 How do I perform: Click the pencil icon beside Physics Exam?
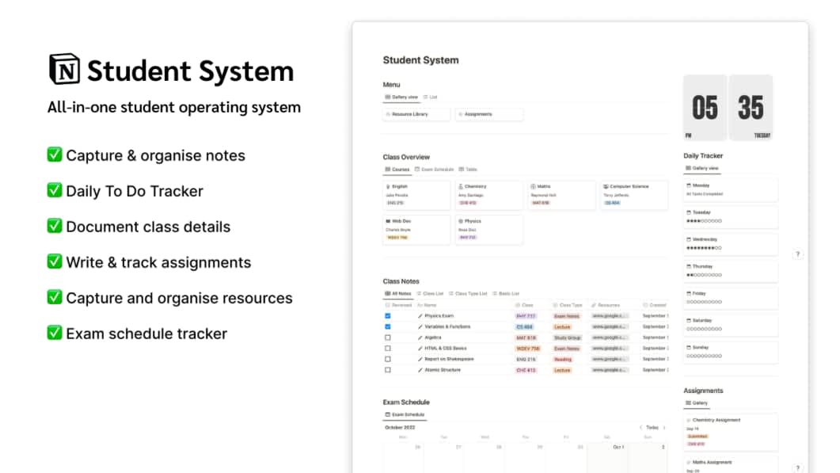420,315
